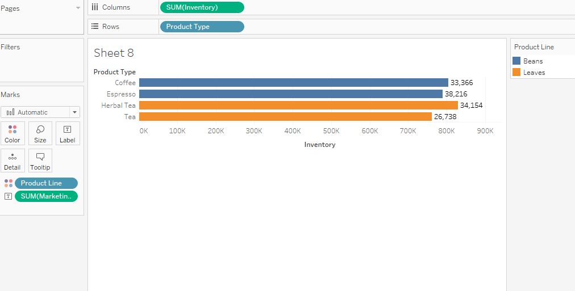Open the Tooltip marks card
Screen dimensions: 575x291
(x=40, y=161)
